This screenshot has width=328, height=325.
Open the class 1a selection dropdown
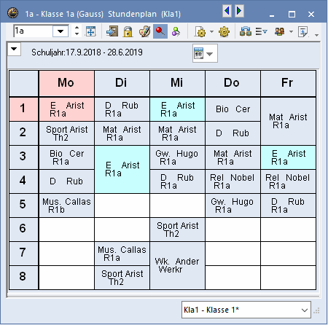pyautogui.click(x=60, y=31)
